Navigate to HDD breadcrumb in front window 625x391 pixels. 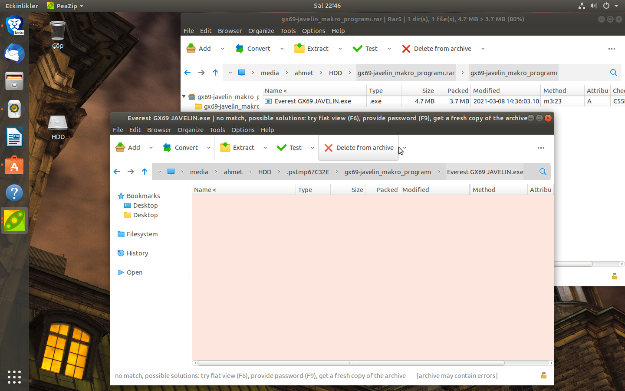tap(265, 172)
